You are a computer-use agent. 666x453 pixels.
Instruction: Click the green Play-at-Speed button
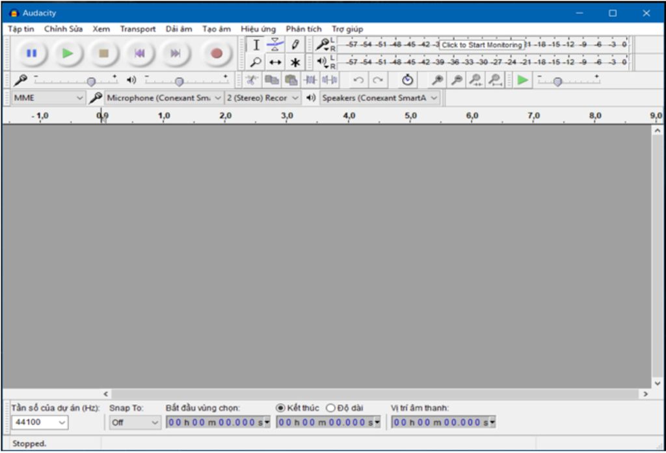coord(523,80)
